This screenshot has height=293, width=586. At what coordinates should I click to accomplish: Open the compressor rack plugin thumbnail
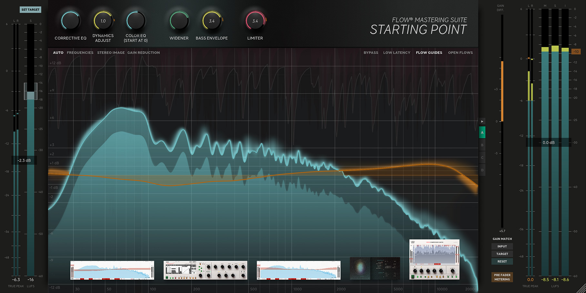click(206, 270)
